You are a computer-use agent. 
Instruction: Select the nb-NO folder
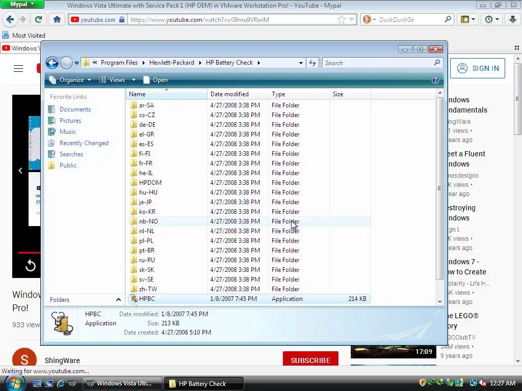pos(249,221)
